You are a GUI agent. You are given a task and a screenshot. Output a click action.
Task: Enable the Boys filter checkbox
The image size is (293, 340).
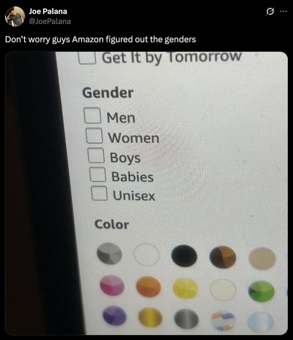(x=96, y=155)
